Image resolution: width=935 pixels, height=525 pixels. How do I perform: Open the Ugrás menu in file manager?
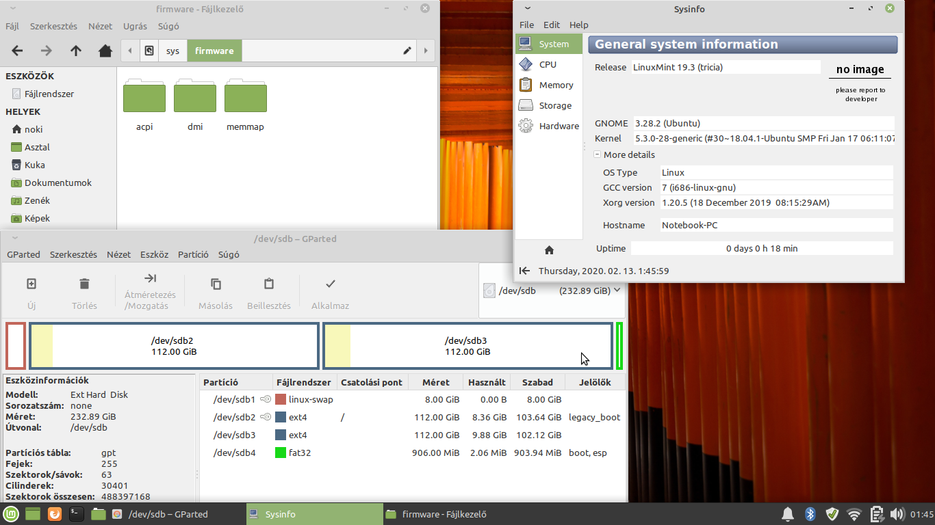pyautogui.click(x=135, y=26)
